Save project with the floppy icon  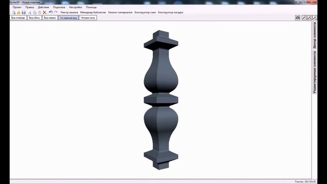click(x=24, y=12)
